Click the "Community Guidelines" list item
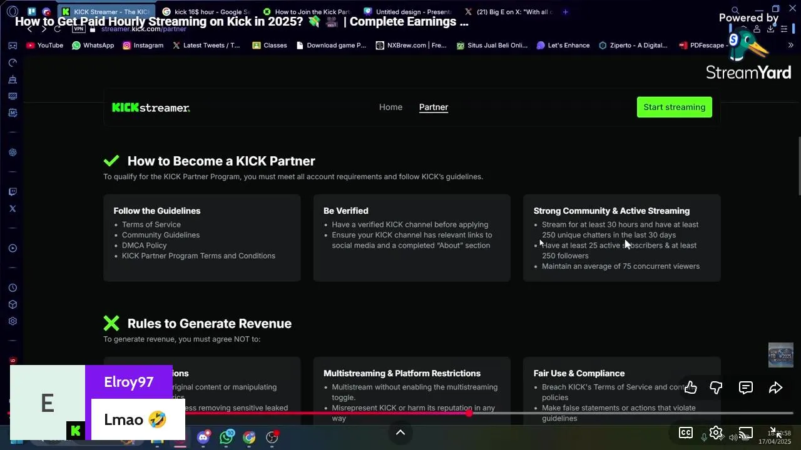801x450 pixels. click(161, 235)
